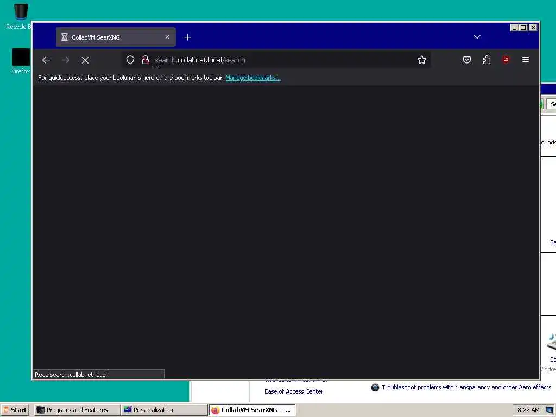
Task: Click CollabVM SearXNG taskbar button
Action: (x=252, y=410)
